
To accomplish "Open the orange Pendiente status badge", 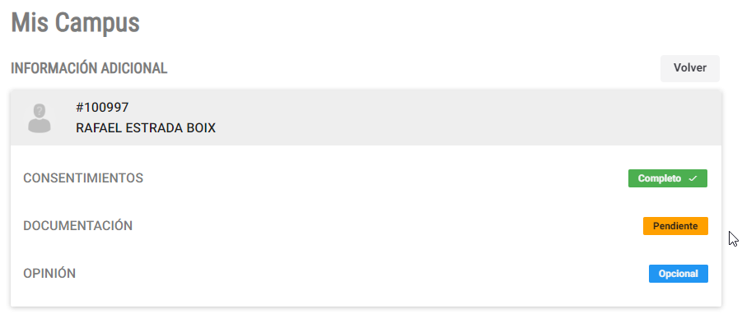I will [x=675, y=226].
